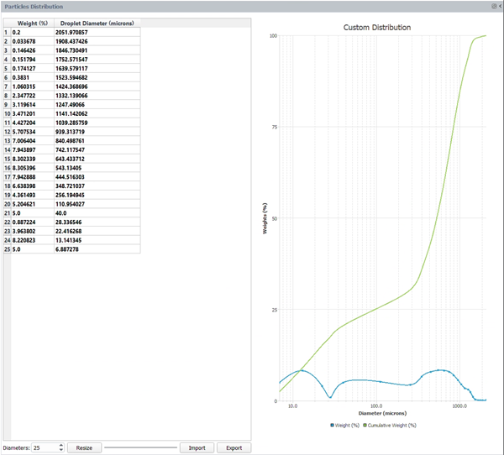Click weight cell with value 1.060315
This screenshot has height=455, width=504.
(x=32, y=86)
